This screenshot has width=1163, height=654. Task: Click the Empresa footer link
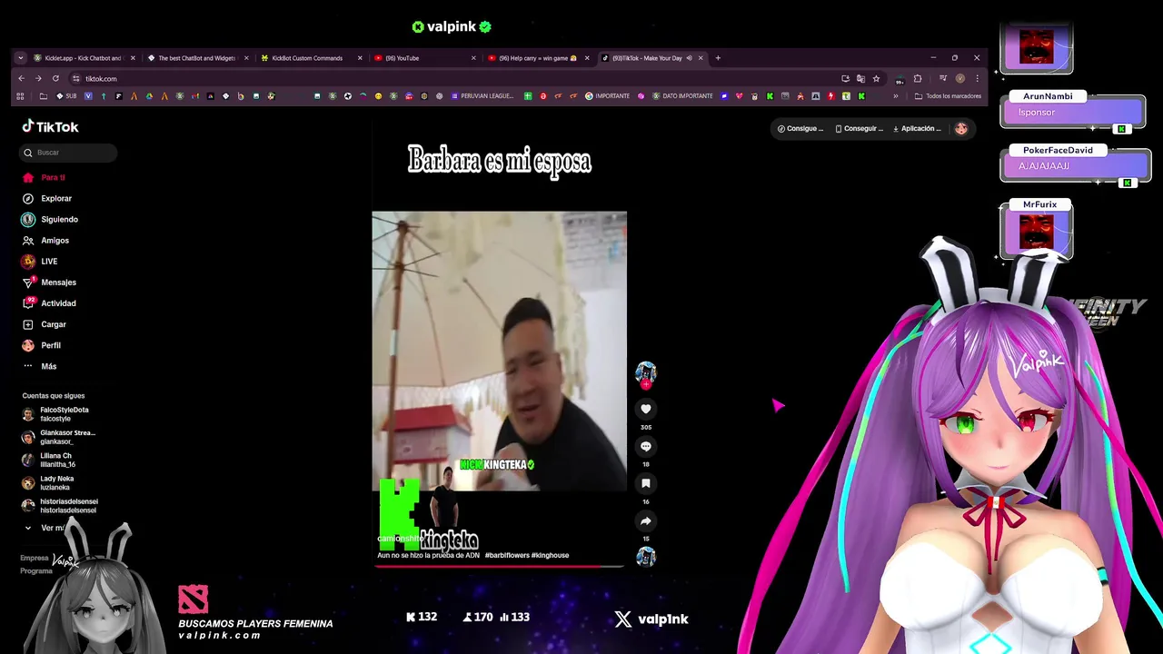35,558
